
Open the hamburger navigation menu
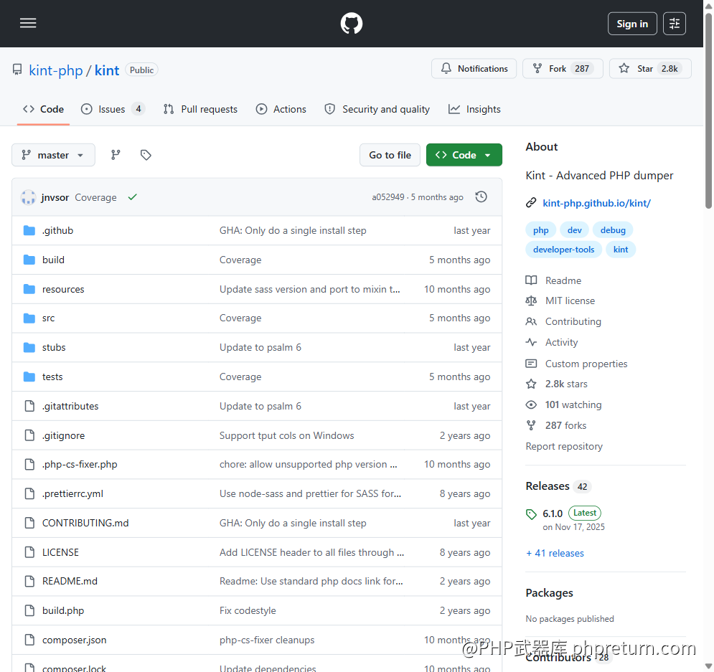tap(28, 23)
